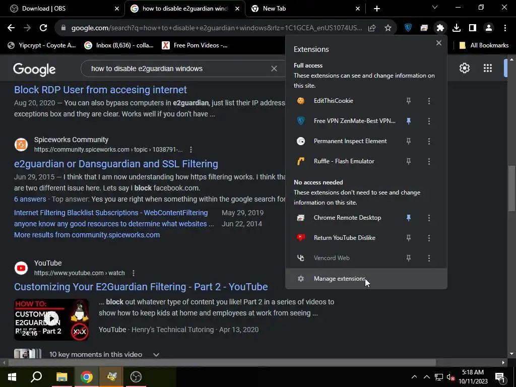Open options menu for the YouTube result
This screenshot has width=516, height=387.
pyautogui.click(x=133, y=273)
